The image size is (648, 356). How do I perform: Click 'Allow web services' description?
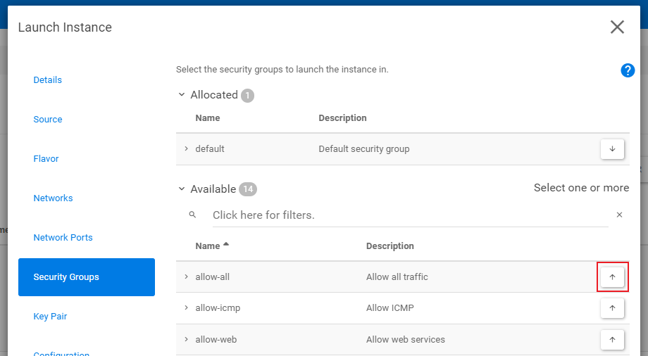point(406,340)
